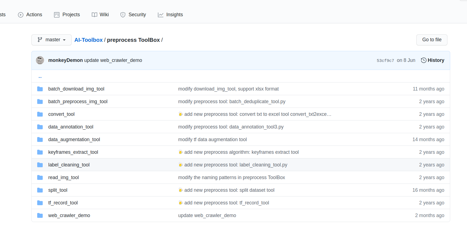
Task: Open commit 'modify tf data augmentation tool'
Action: pyautogui.click(x=212, y=139)
